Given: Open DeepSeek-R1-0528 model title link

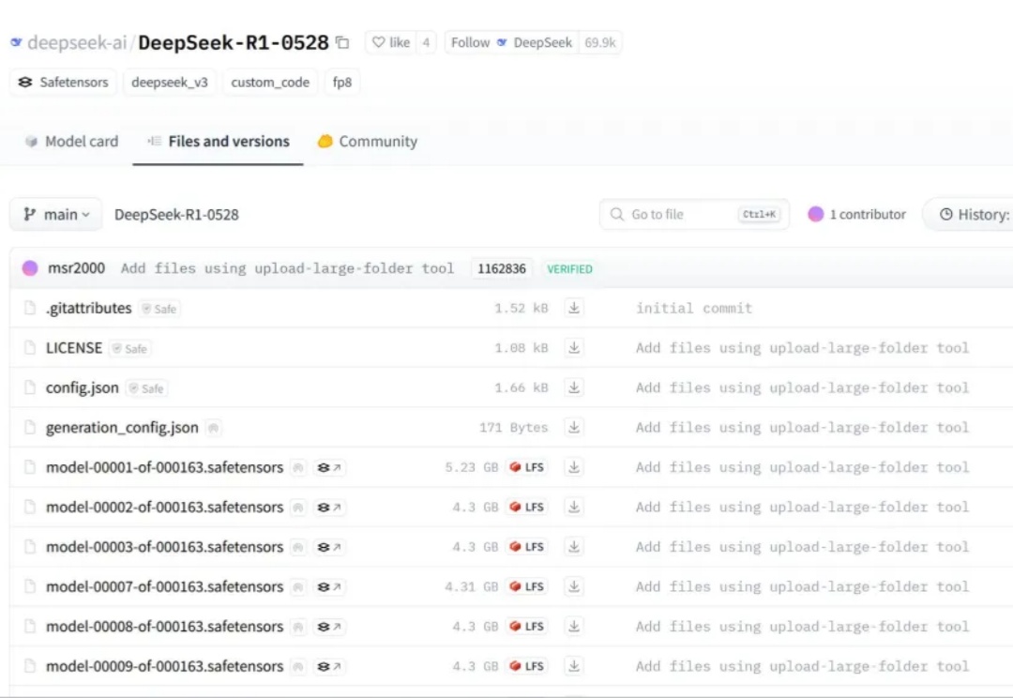Looking at the screenshot, I should (234, 42).
